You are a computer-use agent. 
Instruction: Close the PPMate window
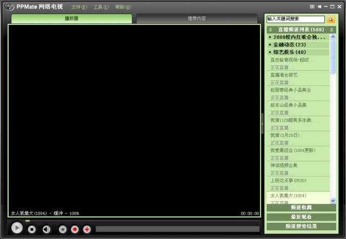(340, 6)
